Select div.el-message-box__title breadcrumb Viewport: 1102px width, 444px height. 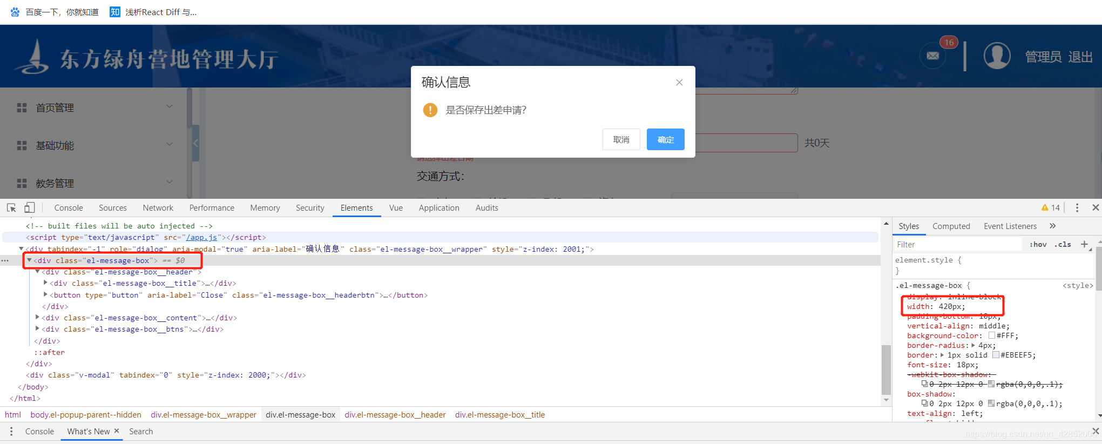click(500, 415)
